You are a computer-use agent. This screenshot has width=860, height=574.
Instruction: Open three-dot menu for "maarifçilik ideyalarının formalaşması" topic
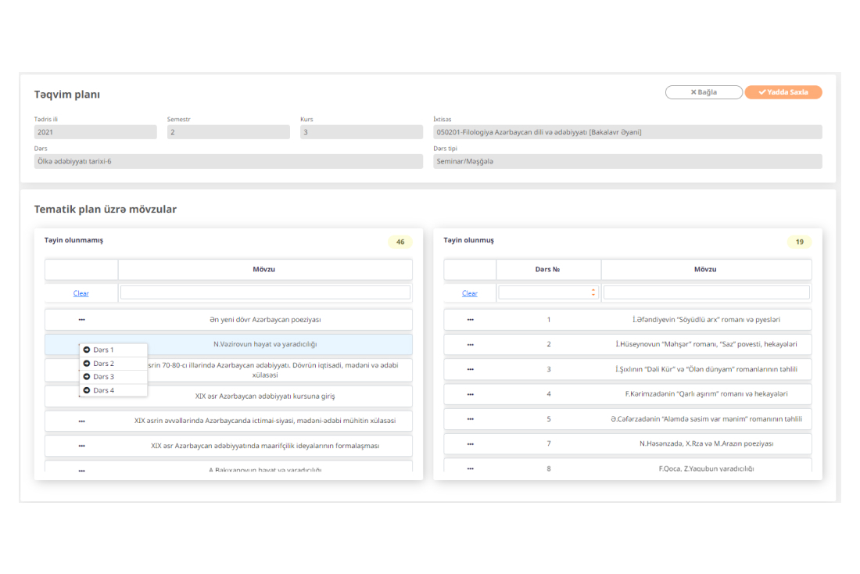click(x=81, y=446)
